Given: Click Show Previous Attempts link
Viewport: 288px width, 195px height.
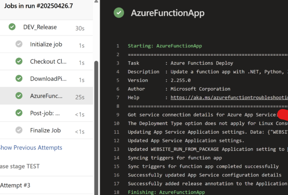Looking at the screenshot, I should (x=31, y=148).
